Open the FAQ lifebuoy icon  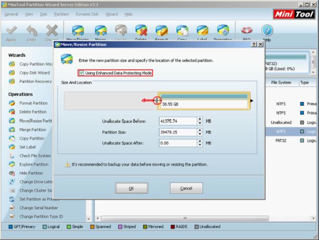tap(247, 31)
